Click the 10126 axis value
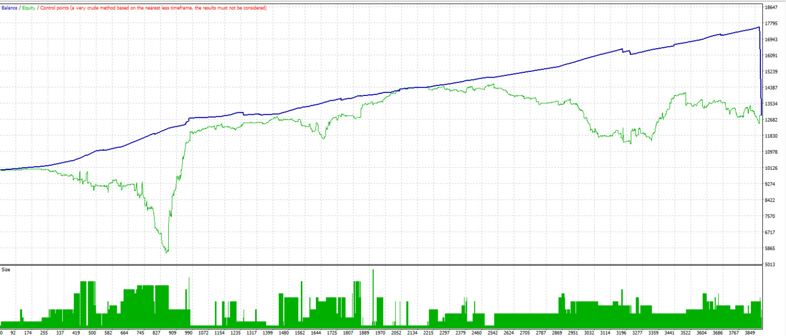786x336 pixels. point(771,168)
